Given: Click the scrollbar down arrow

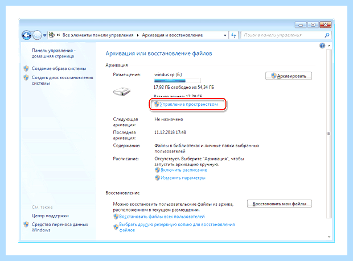Looking at the screenshot, I should point(329,237).
